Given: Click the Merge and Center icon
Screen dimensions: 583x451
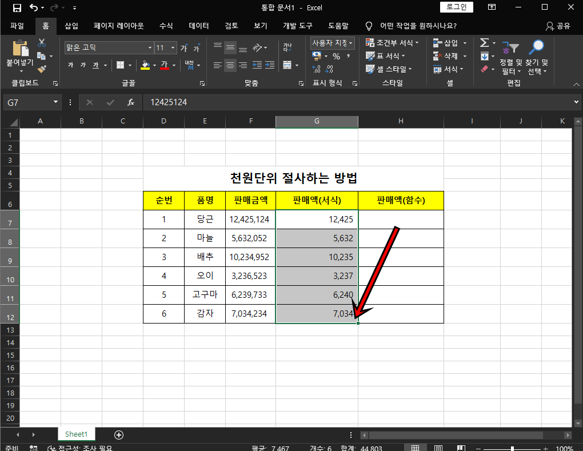Looking at the screenshot, I should 287,65.
